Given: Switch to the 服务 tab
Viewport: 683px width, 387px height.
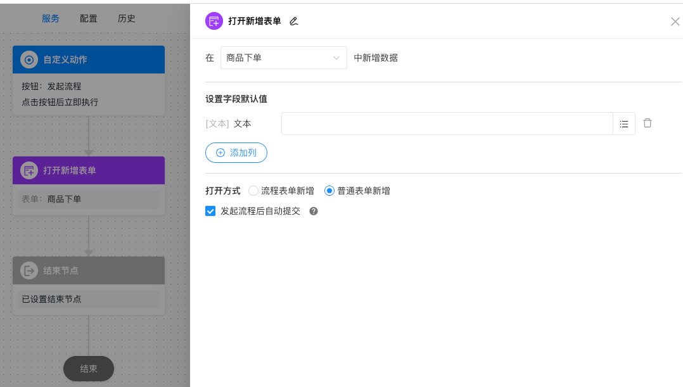Looking at the screenshot, I should [x=51, y=18].
